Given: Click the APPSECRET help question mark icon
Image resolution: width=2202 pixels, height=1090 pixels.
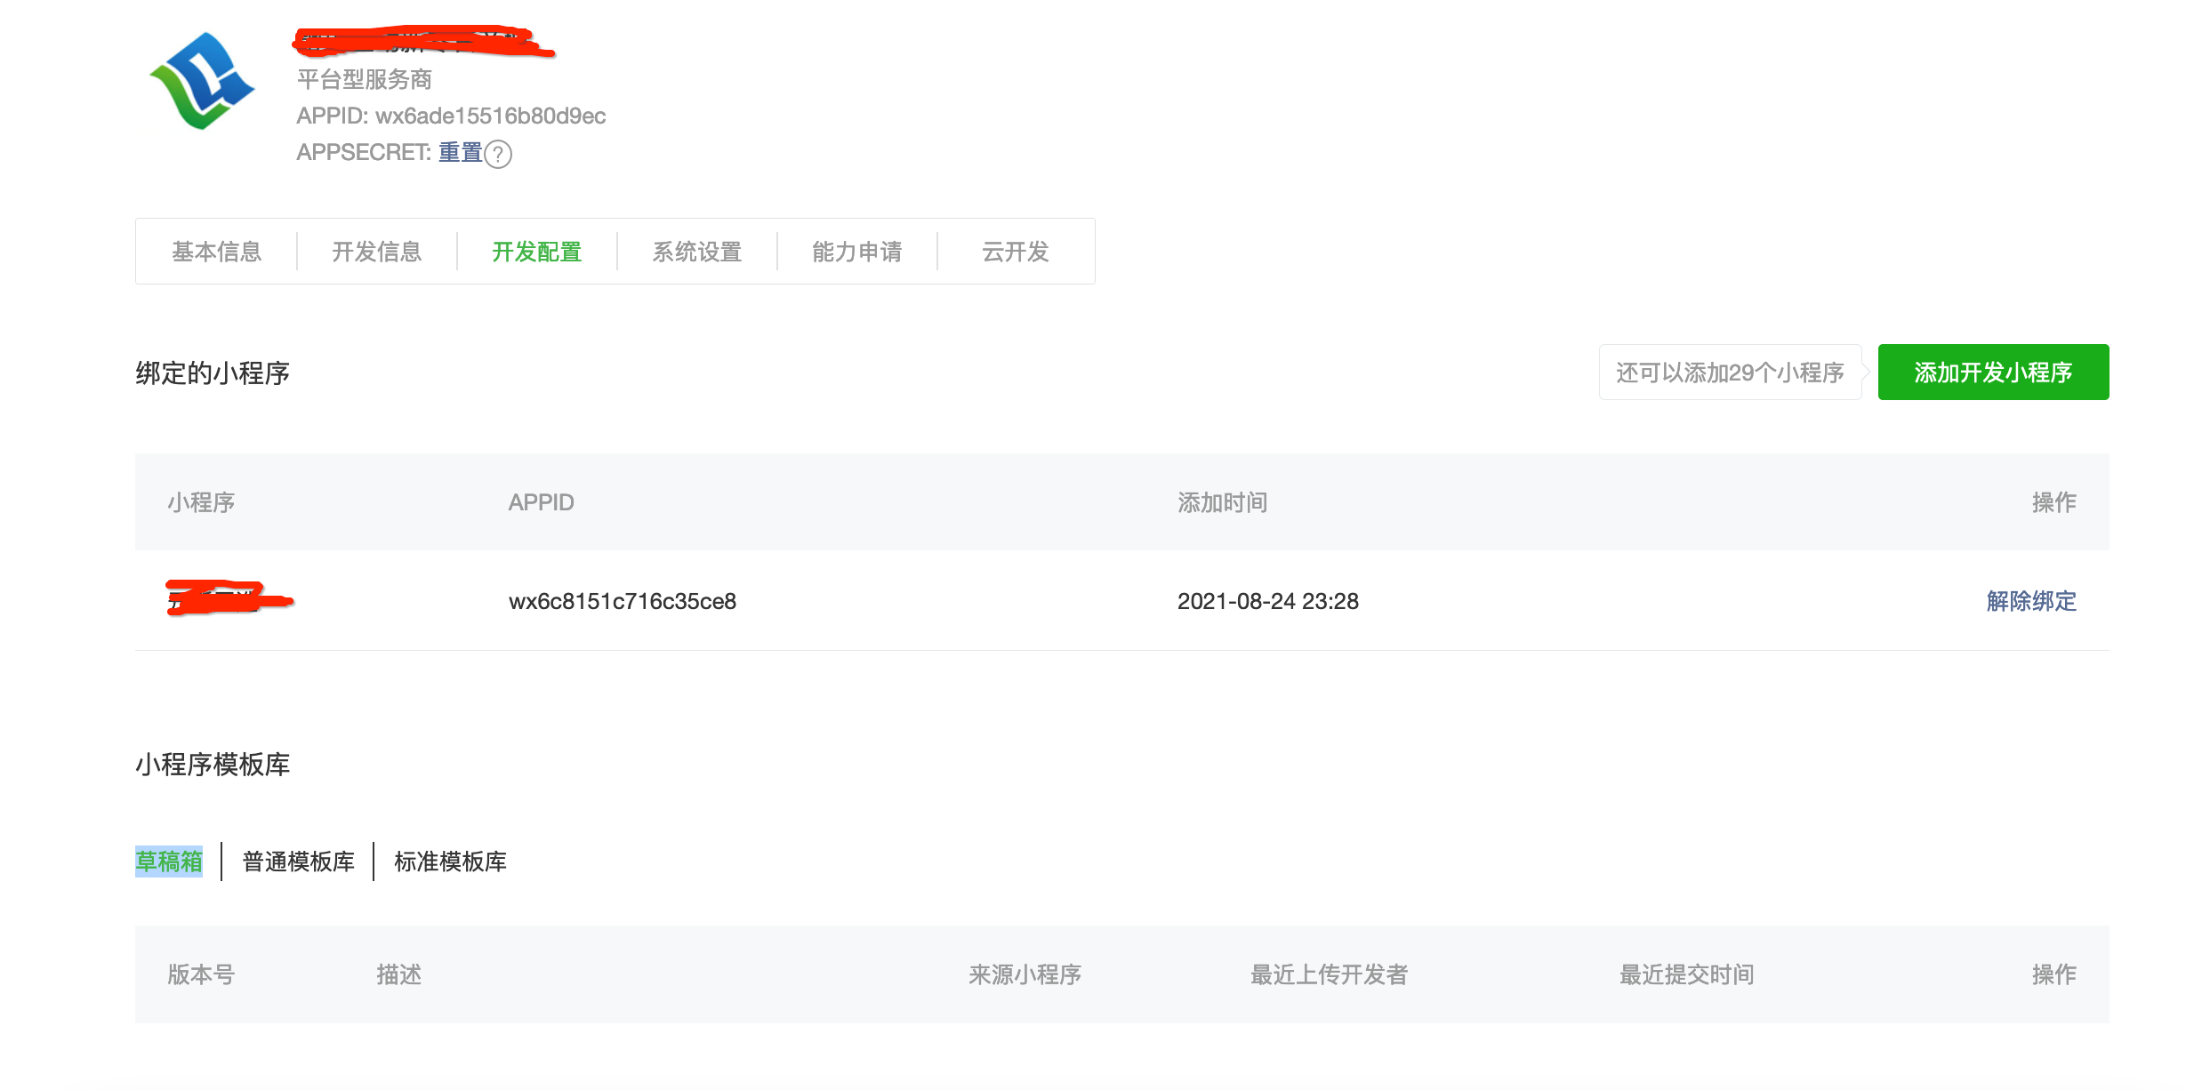Looking at the screenshot, I should (498, 155).
